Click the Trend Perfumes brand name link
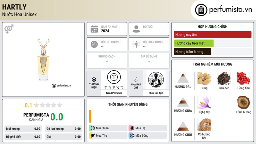This screenshot has width=256, height=144. pos(114,93)
